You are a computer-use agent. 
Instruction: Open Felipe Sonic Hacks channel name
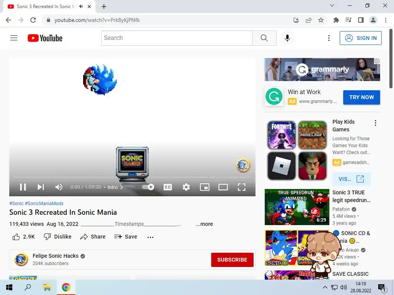coord(55,256)
